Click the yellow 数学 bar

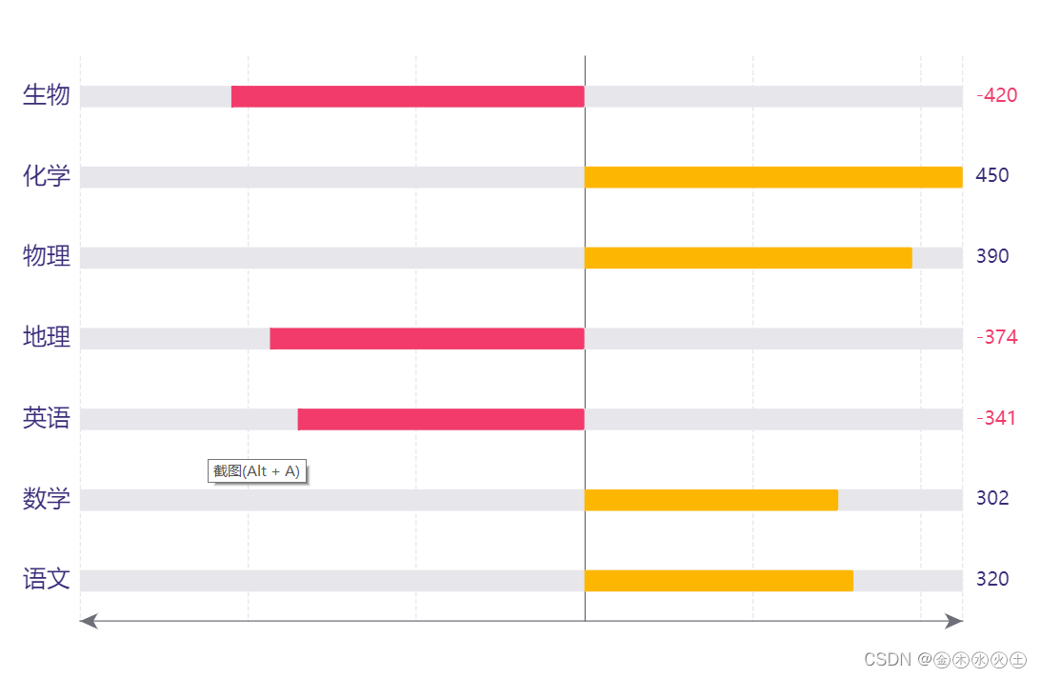click(x=711, y=500)
